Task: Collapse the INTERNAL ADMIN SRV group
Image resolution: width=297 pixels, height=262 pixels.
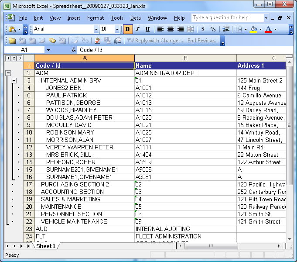Action: (x=14, y=80)
